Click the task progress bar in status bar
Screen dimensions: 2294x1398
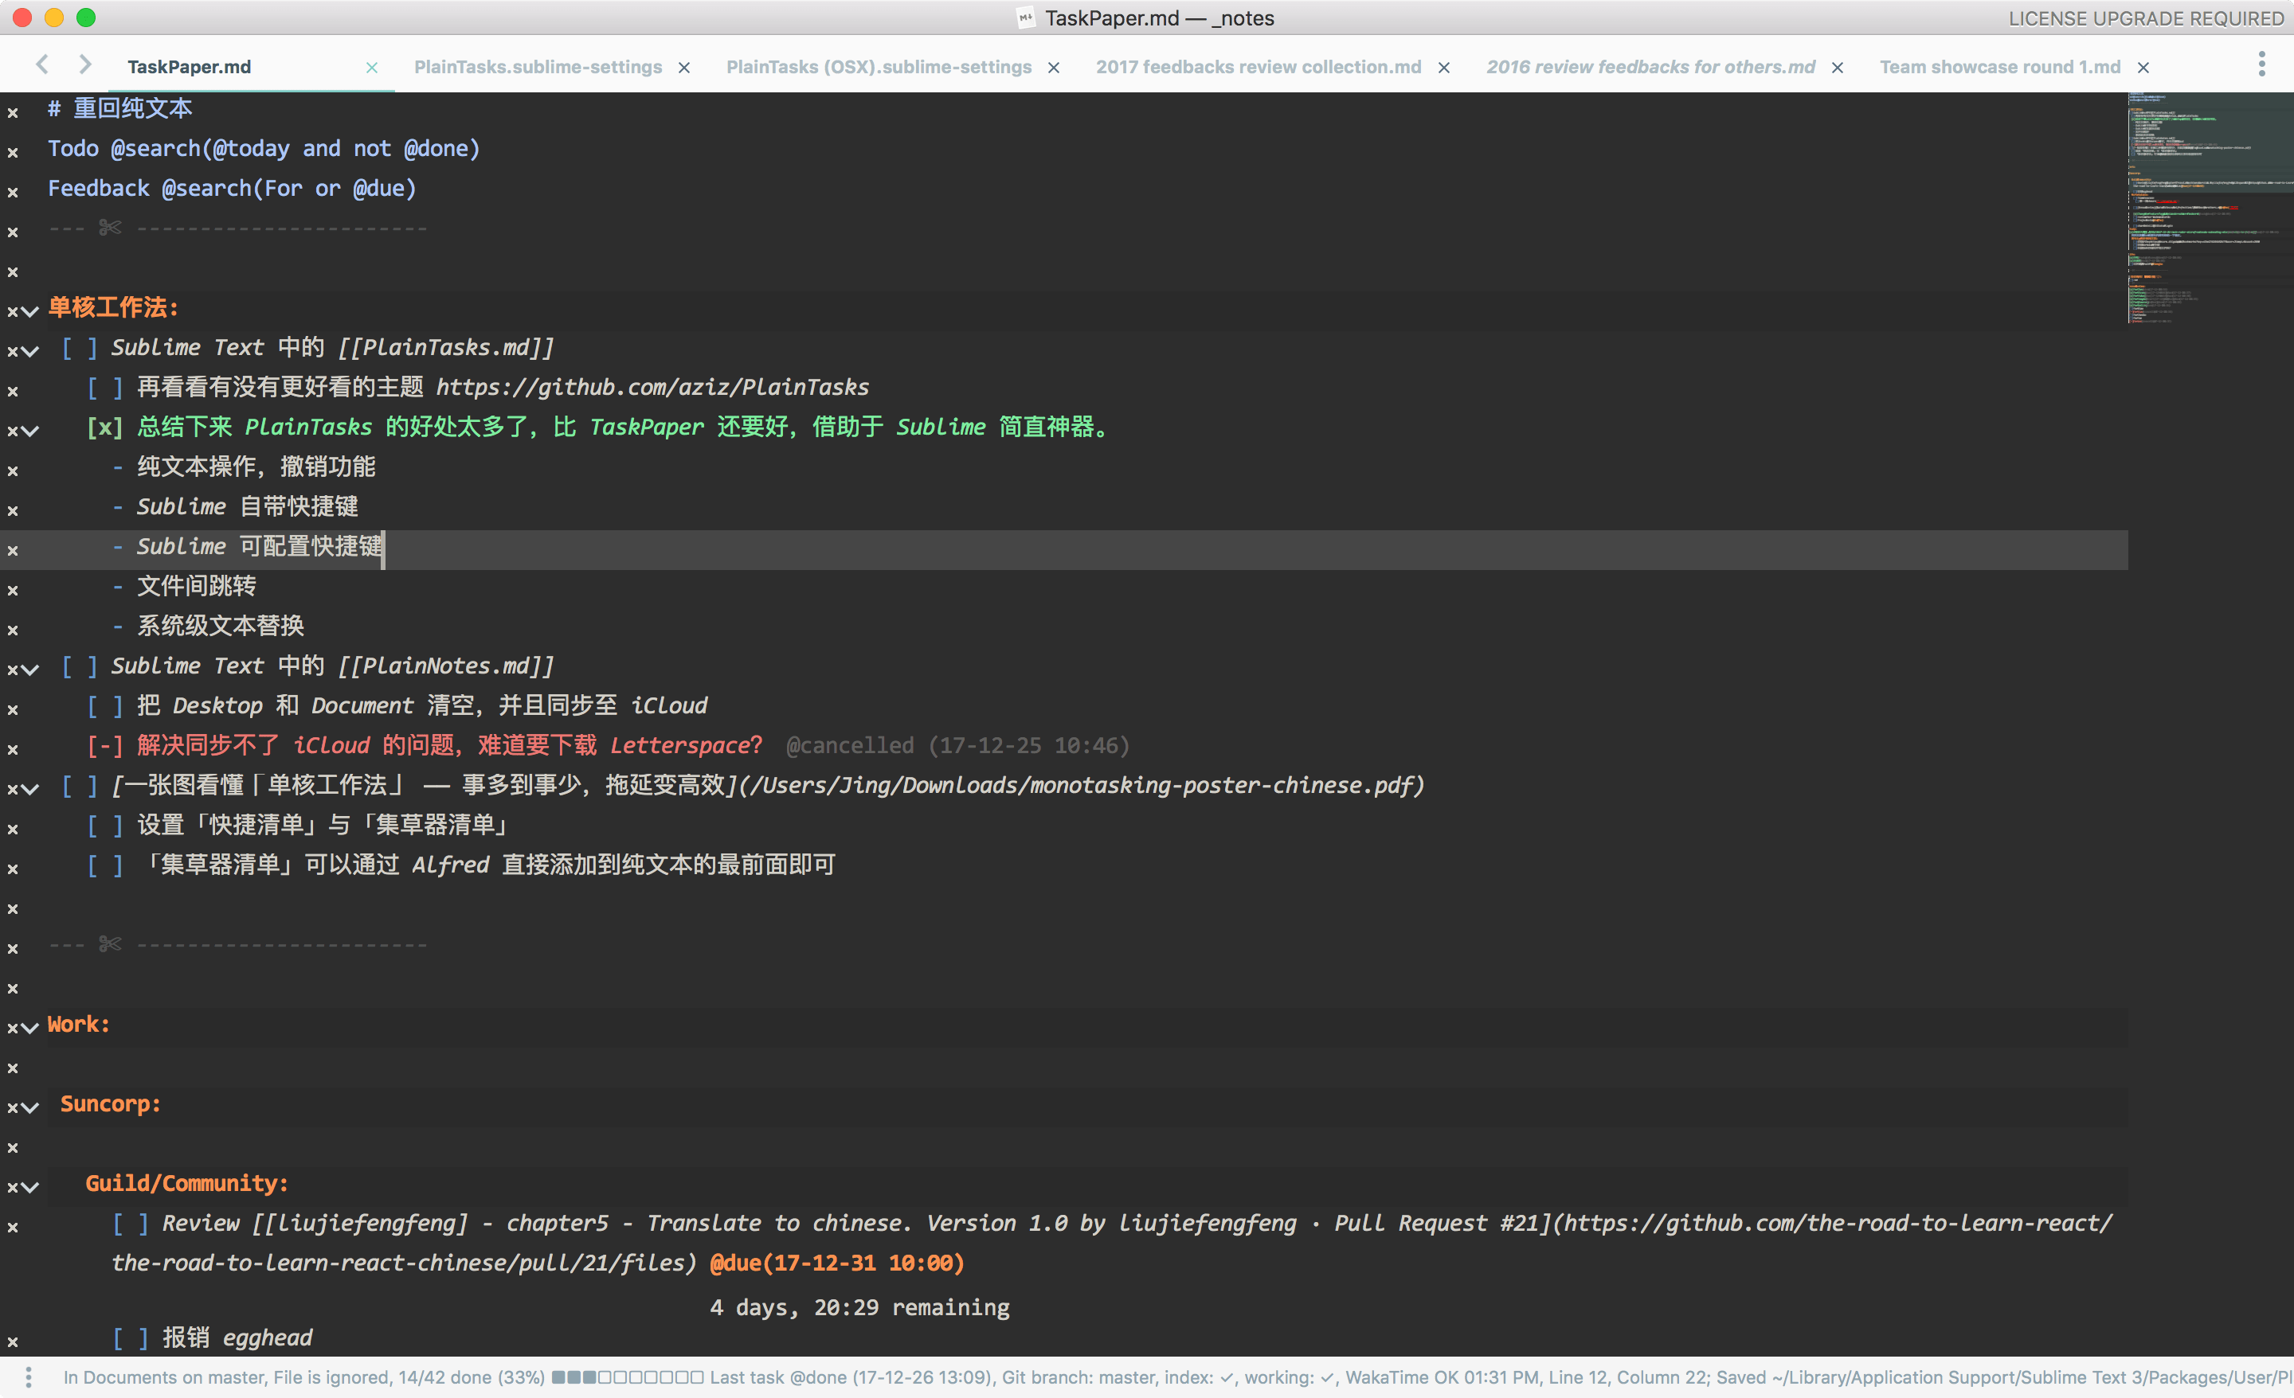(627, 1377)
